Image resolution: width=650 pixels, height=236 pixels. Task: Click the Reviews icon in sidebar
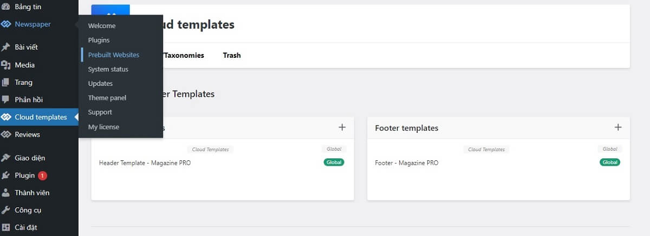6,134
